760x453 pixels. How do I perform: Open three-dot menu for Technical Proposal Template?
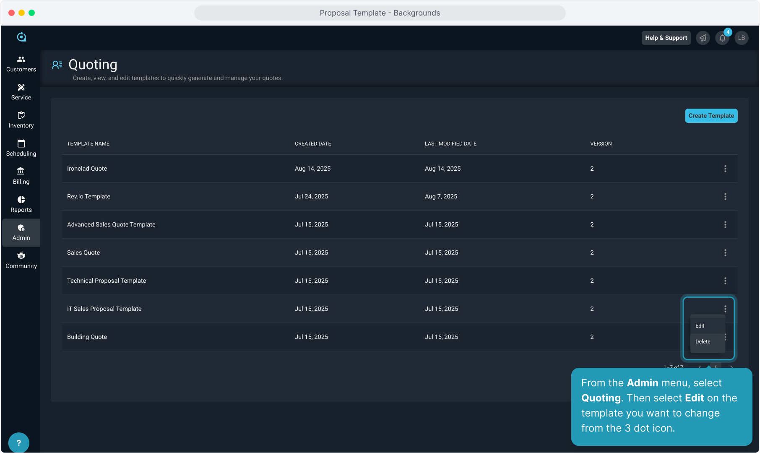point(725,281)
